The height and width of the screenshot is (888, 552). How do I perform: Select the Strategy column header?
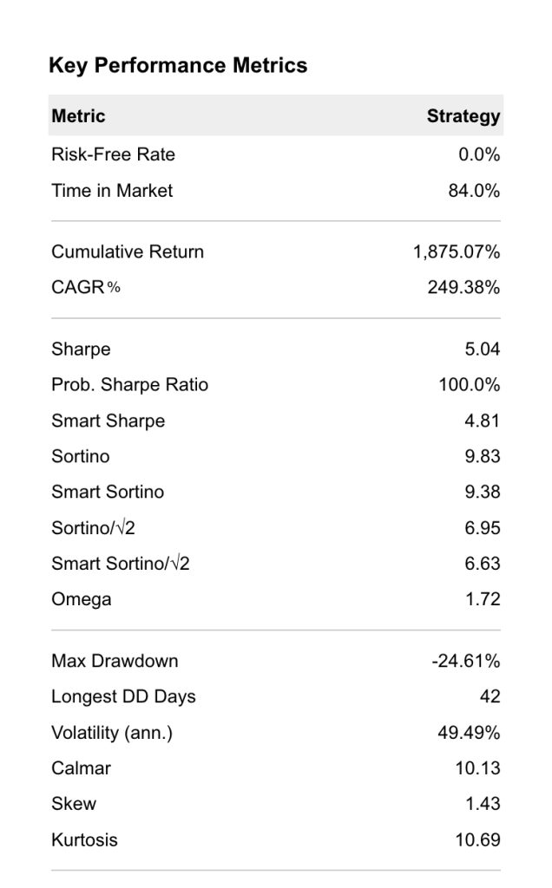tap(463, 116)
